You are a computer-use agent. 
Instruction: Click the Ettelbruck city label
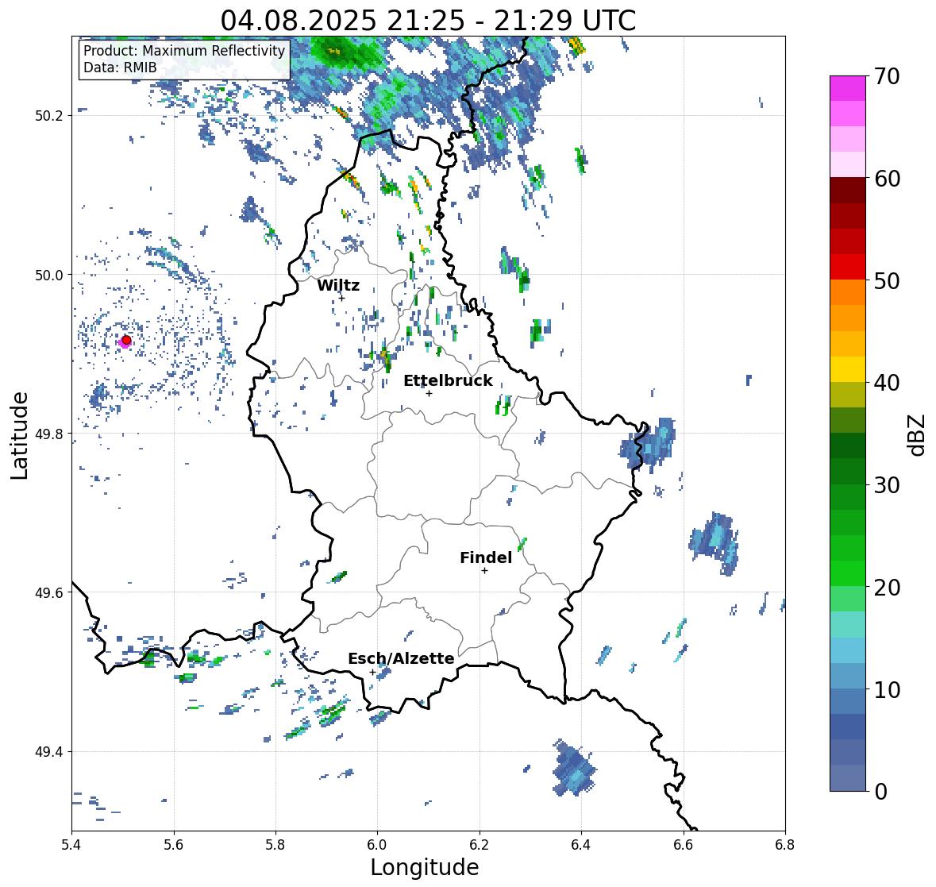(x=448, y=381)
